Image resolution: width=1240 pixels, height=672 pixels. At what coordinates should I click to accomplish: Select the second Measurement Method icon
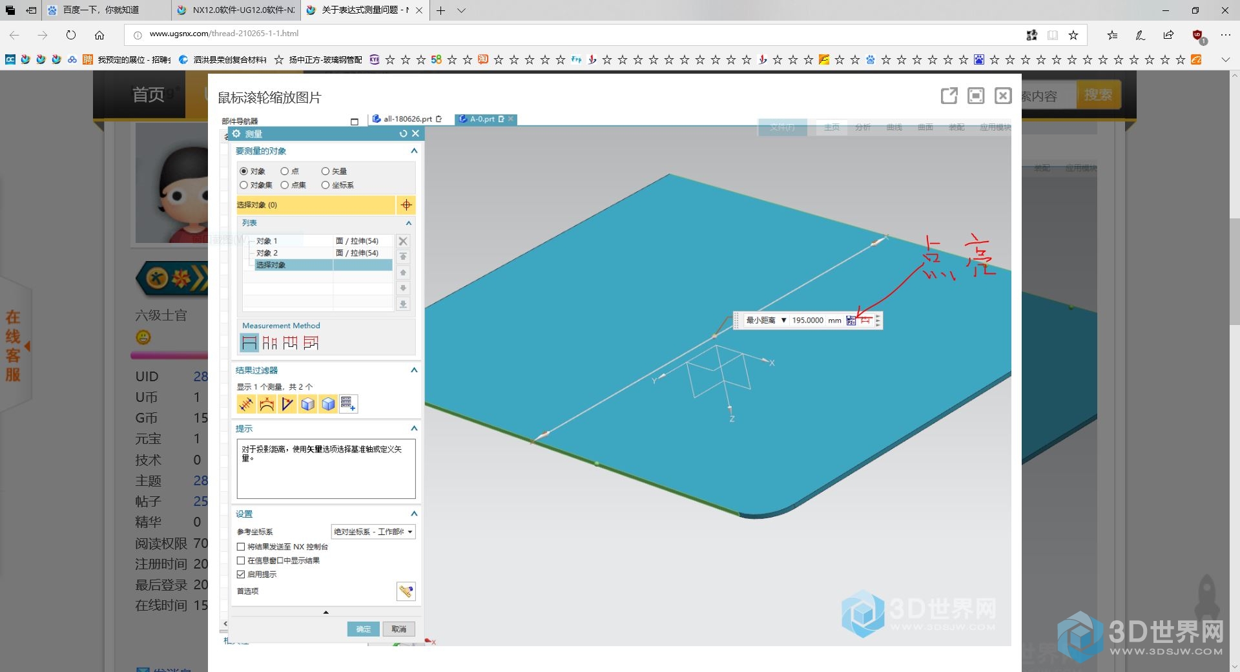point(270,342)
